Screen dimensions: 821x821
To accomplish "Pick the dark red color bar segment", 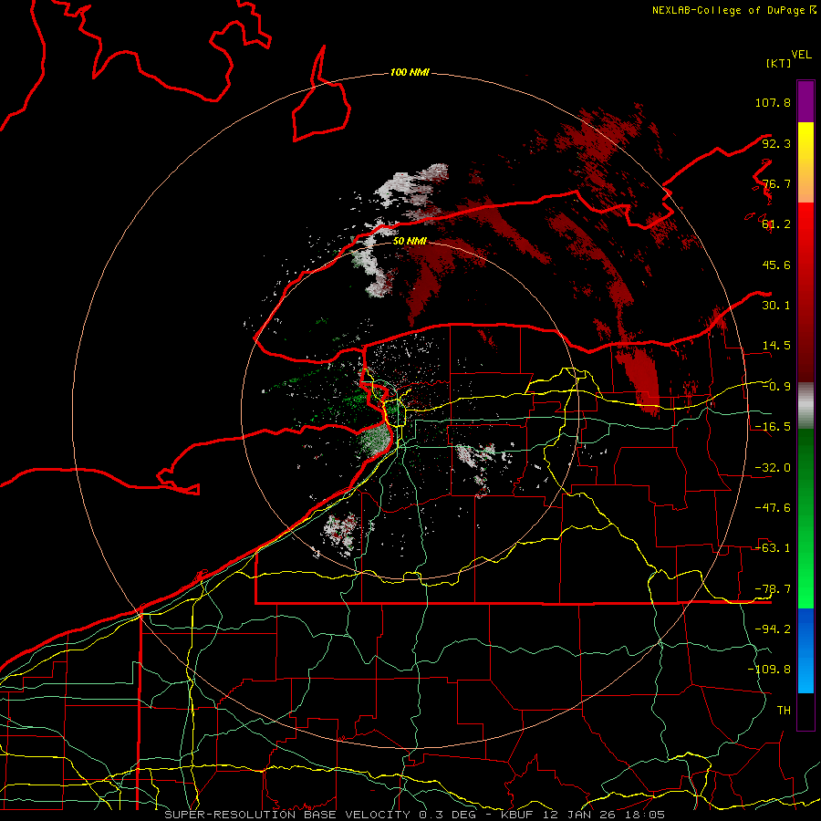I will 805,293.
